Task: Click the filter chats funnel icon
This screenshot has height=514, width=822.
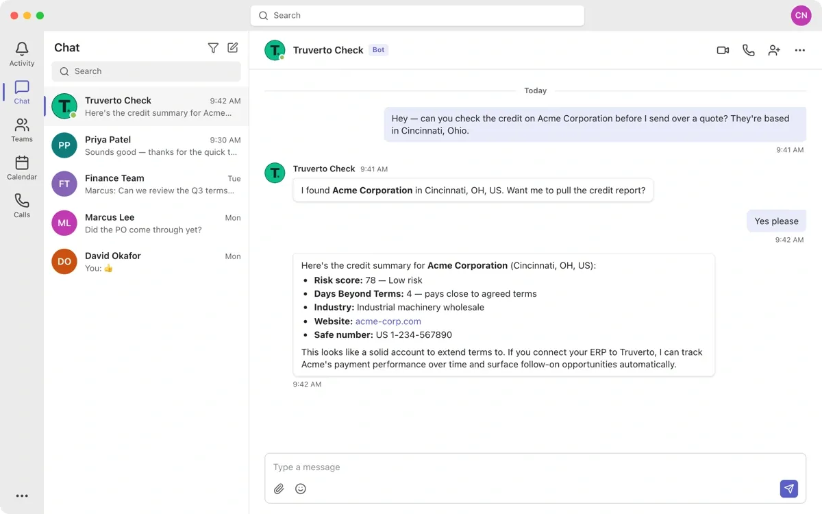Action: [x=213, y=48]
